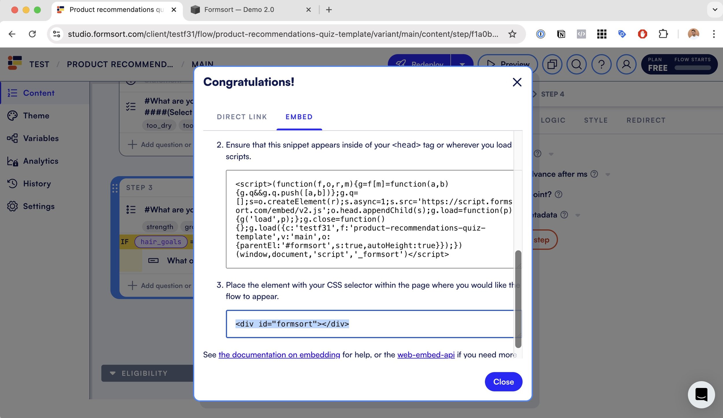The width and height of the screenshot is (723, 418).
Task: Open Chrome extensions puzzle icon
Action: [663, 34]
